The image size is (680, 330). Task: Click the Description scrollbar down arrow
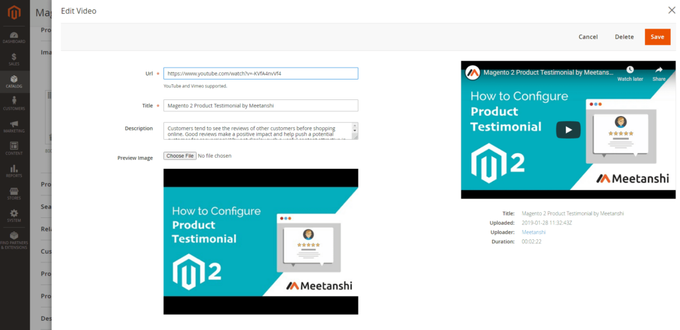[x=355, y=130]
